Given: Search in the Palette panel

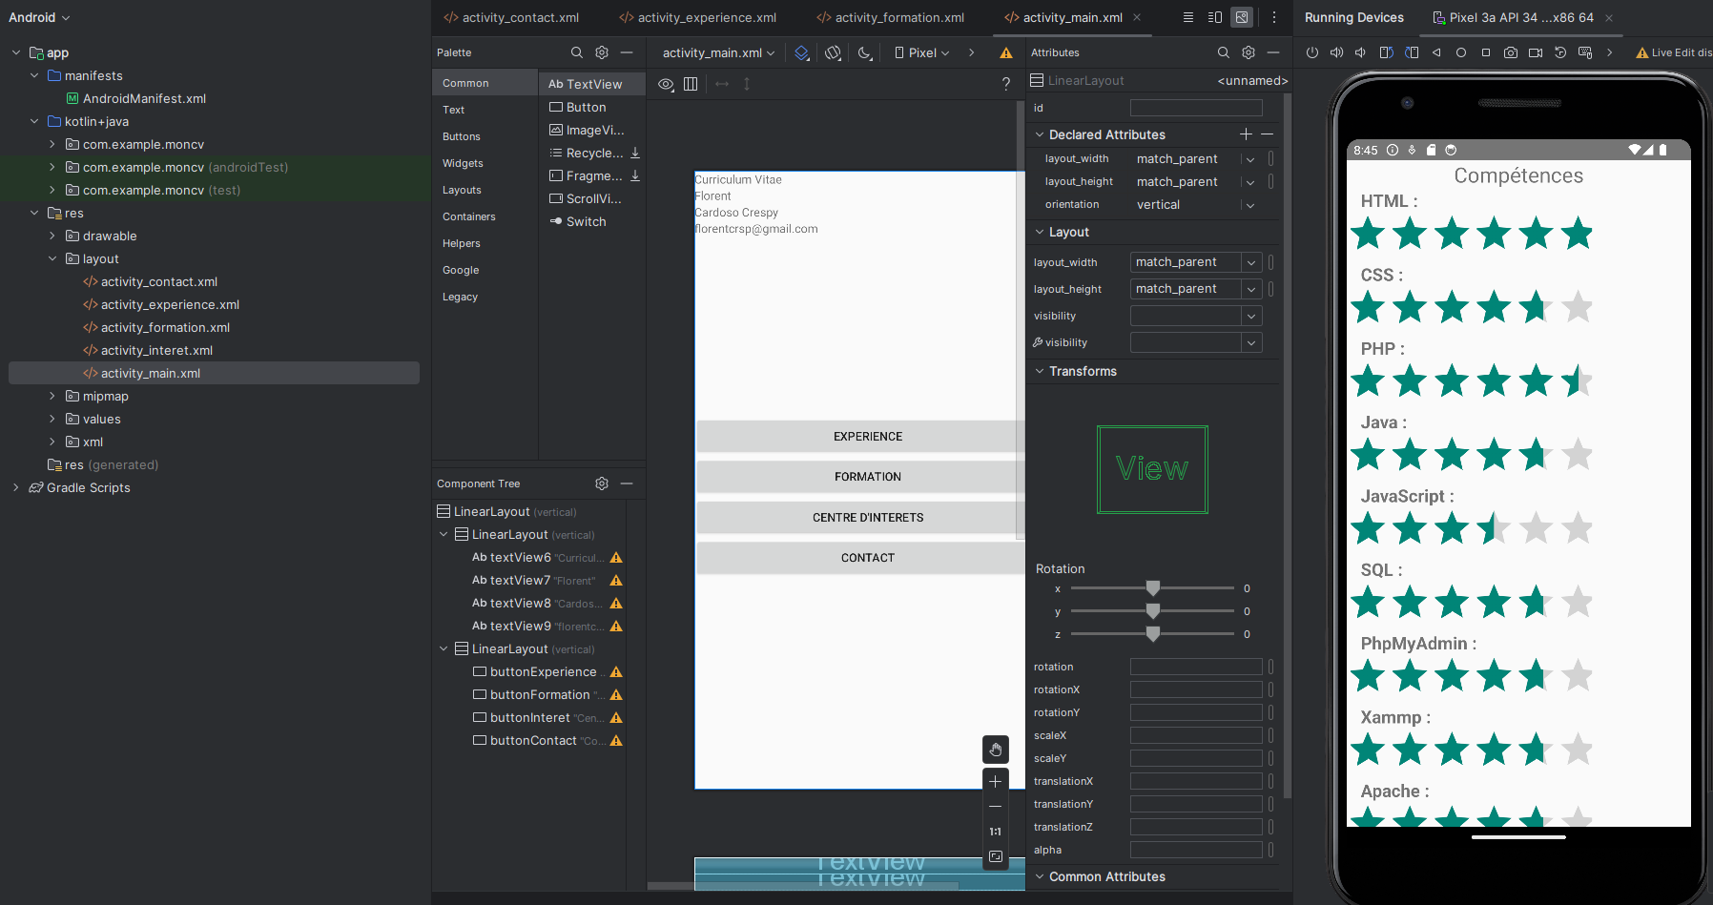Looking at the screenshot, I should click(576, 53).
